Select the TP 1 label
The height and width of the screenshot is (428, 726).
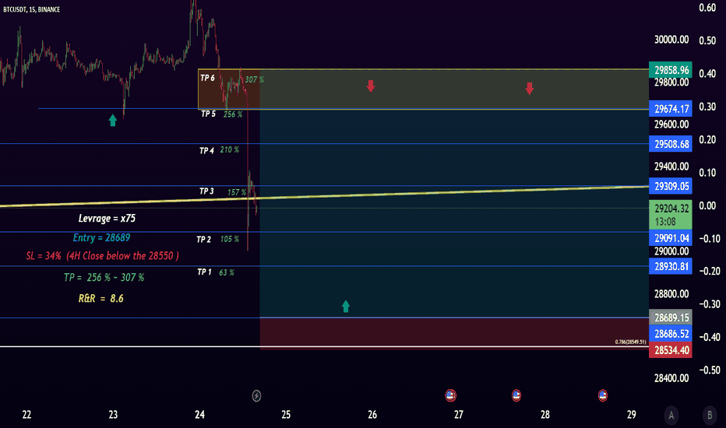click(x=205, y=272)
